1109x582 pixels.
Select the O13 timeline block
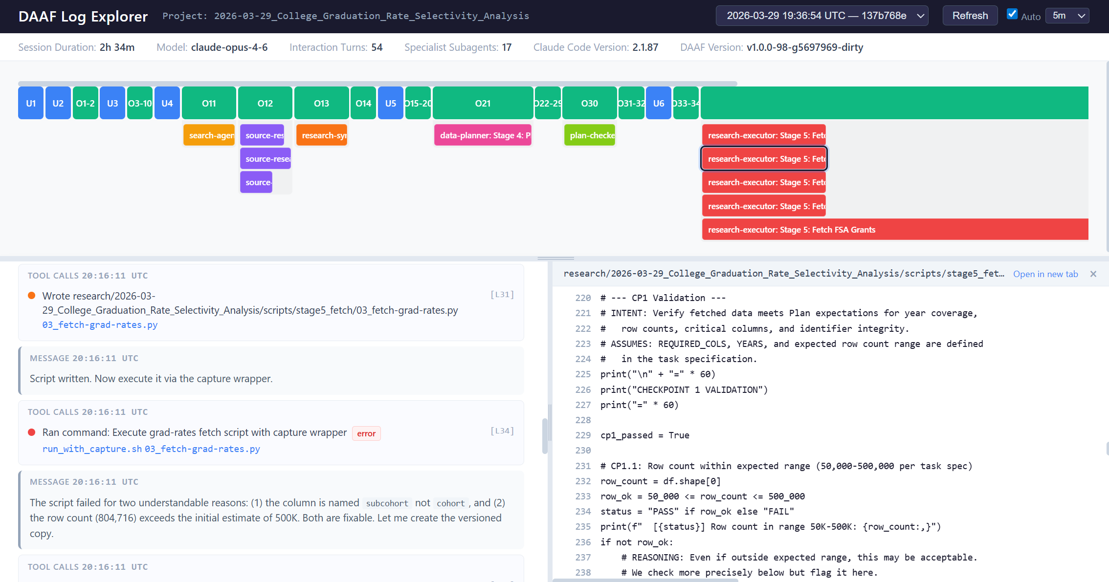pyautogui.click(x=321, y=103)
